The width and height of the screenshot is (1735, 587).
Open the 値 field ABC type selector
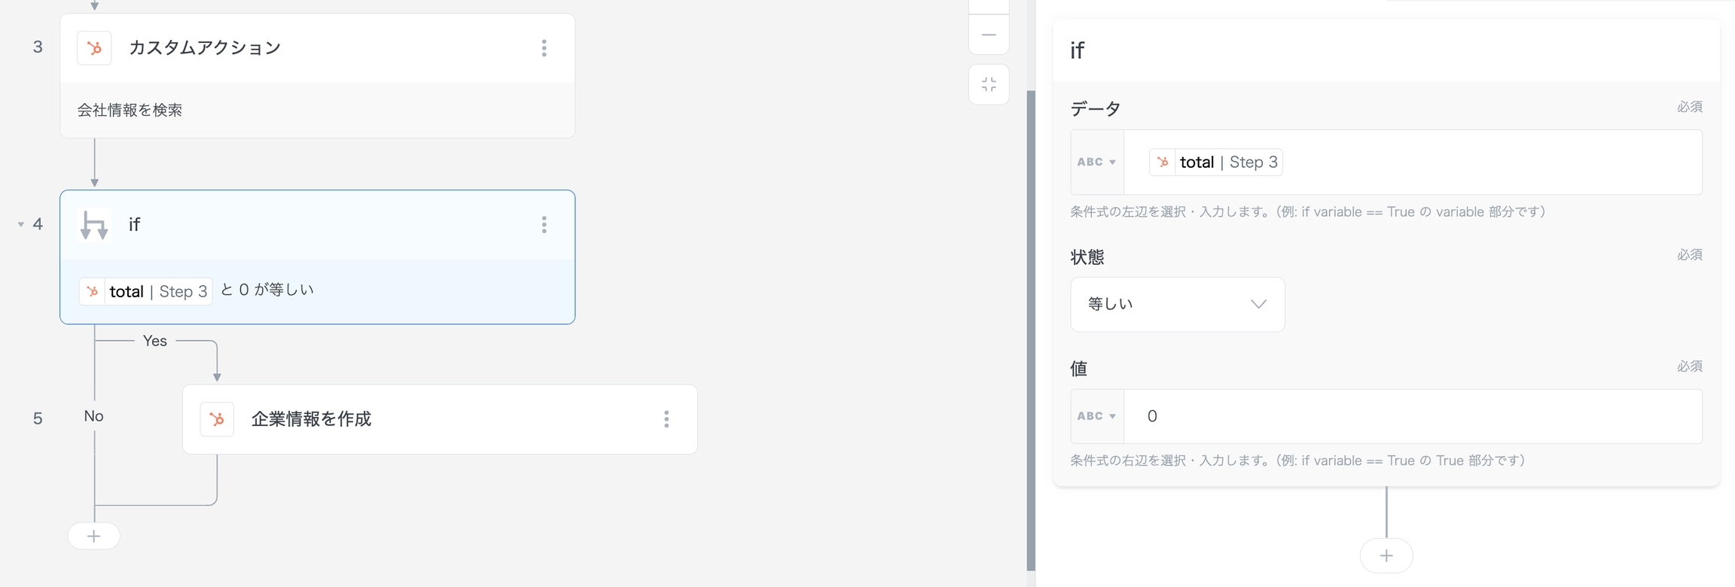coord(1096,416)
